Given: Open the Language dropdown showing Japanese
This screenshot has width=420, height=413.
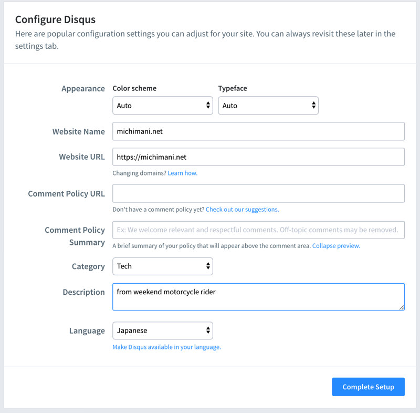Looking at the screenshot, I should tap(157, 331).
